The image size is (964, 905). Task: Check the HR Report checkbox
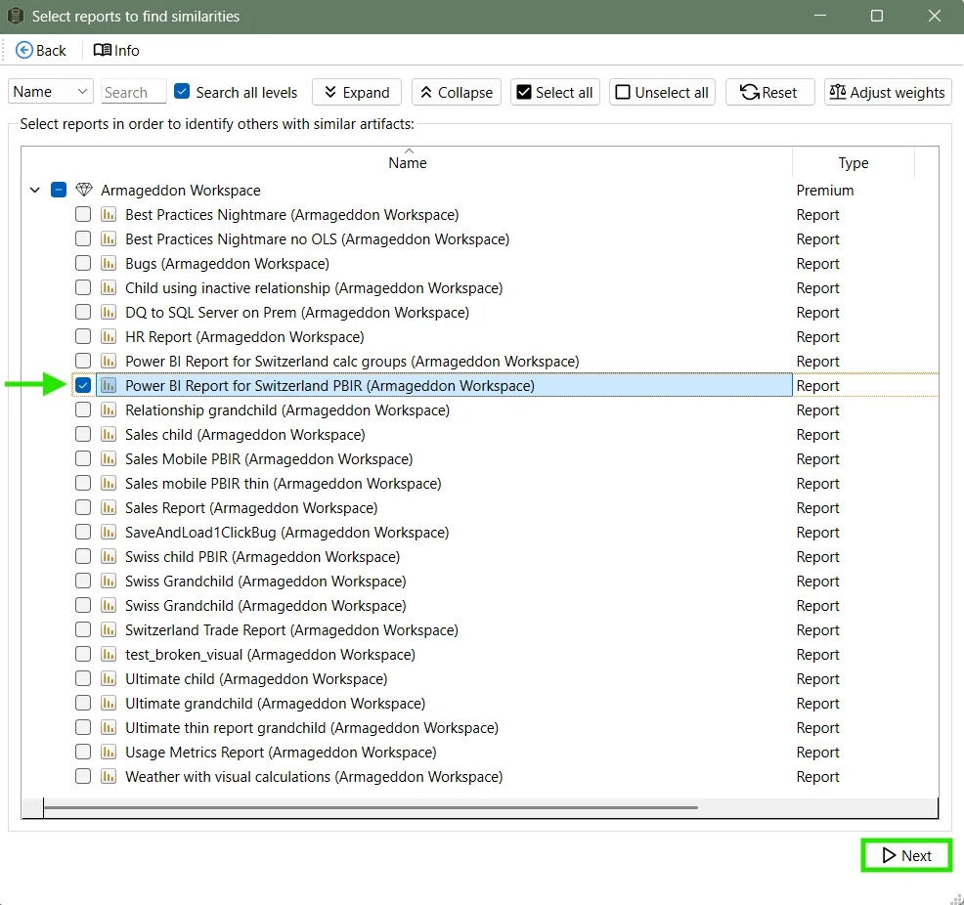coord(83,336)
